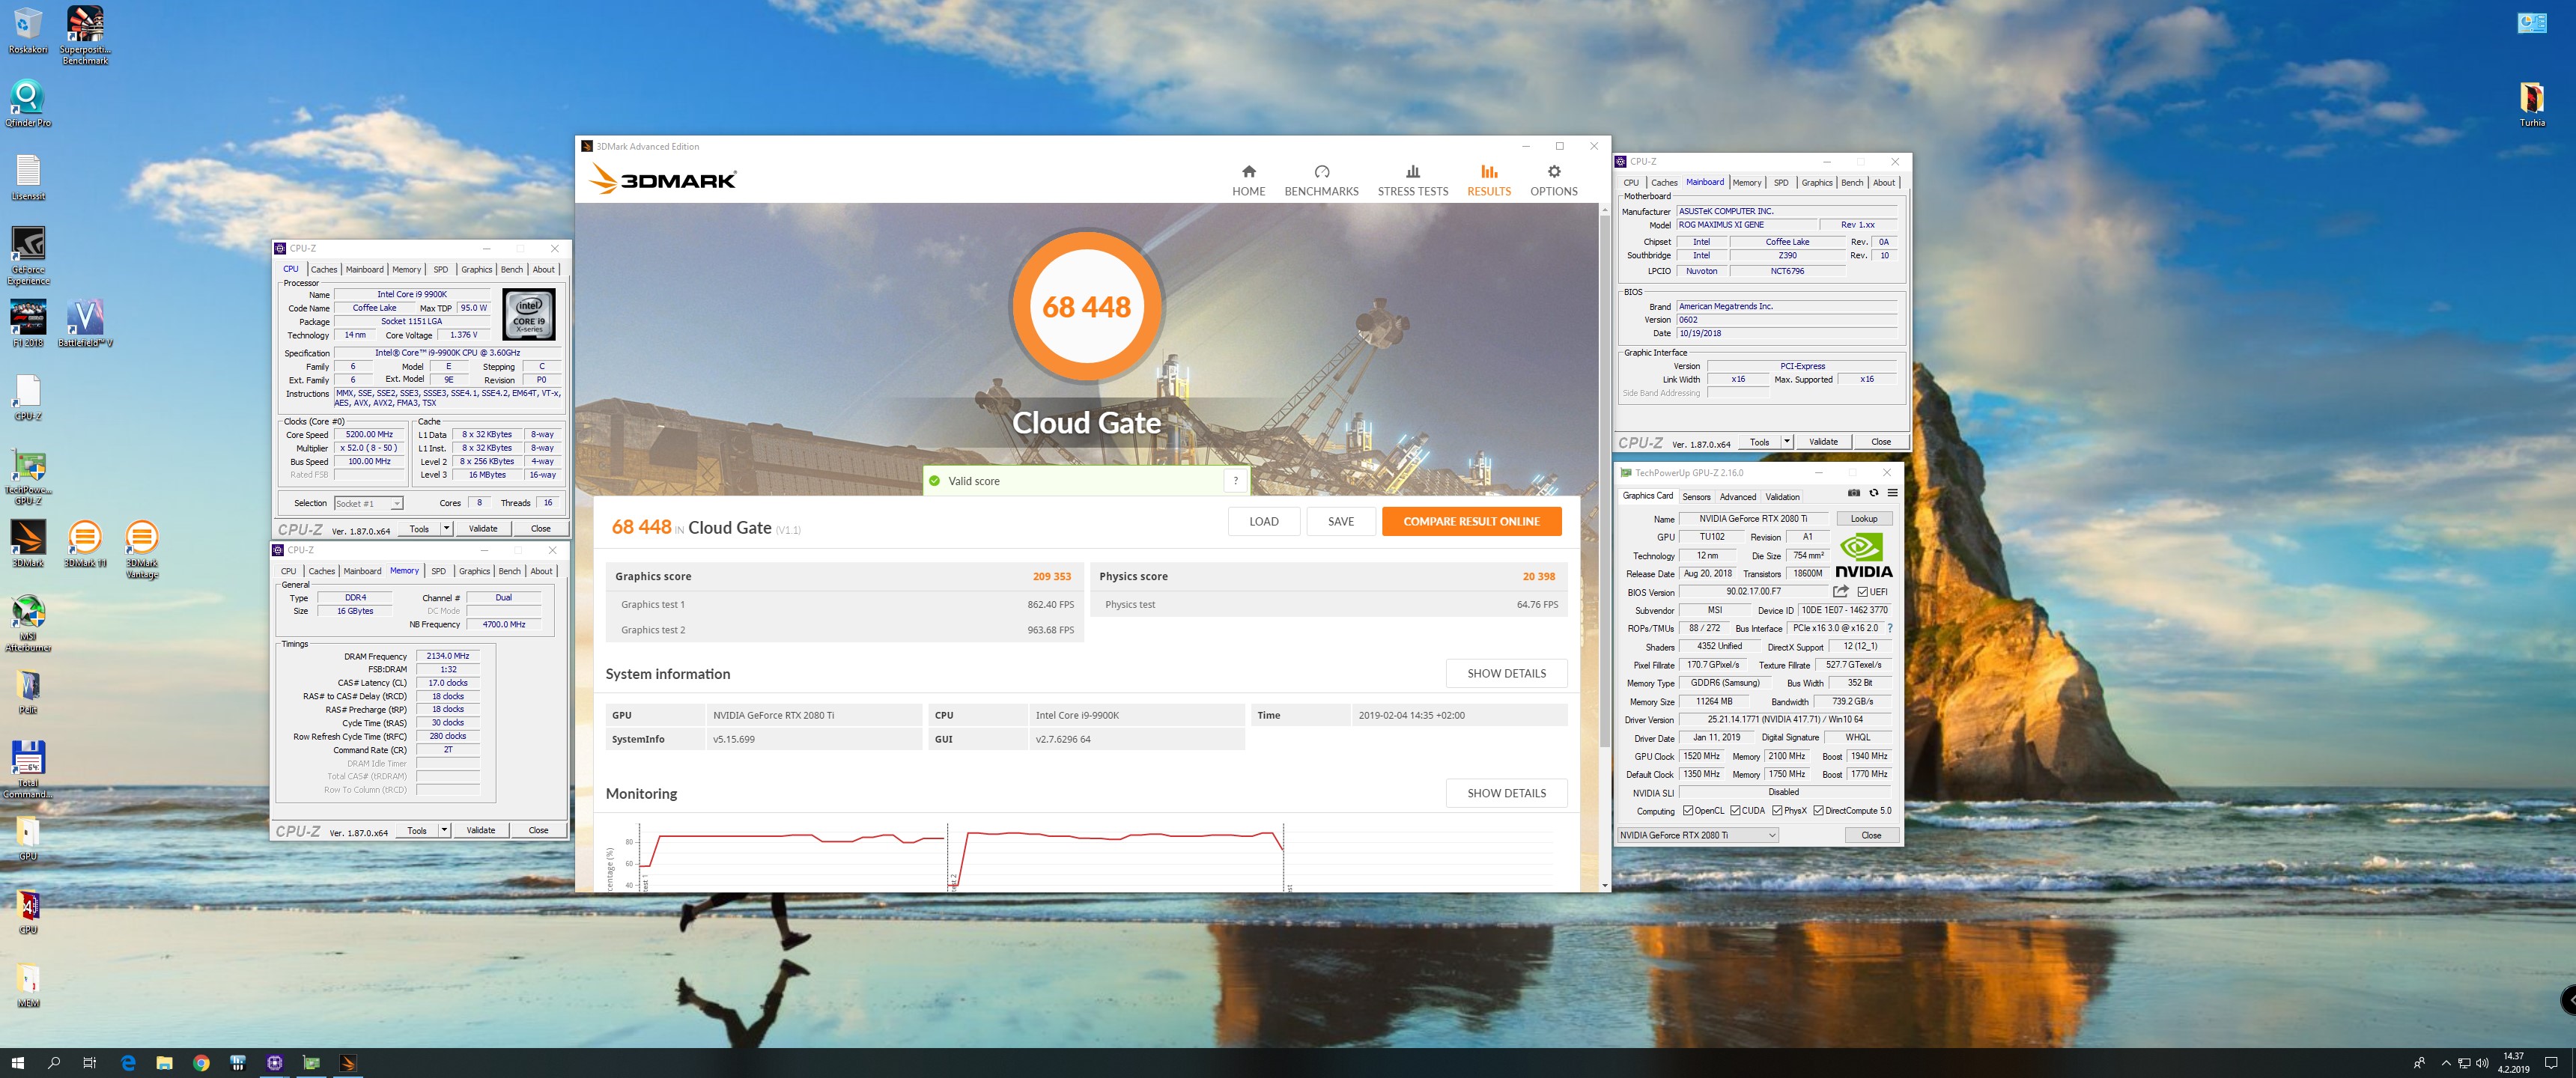
Task: Click the SAVE button in 3DMark
Action: (x=1341, y=522)
